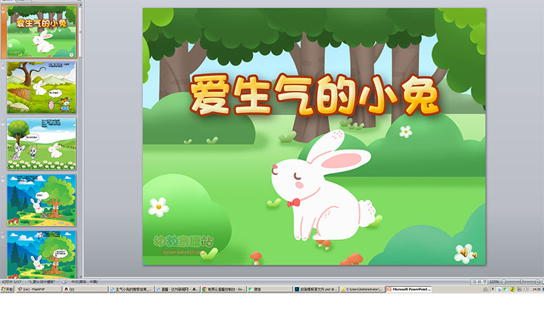The image size is (544, 311).
Task: Click the design template name in status bar
Action: point(41,282)
